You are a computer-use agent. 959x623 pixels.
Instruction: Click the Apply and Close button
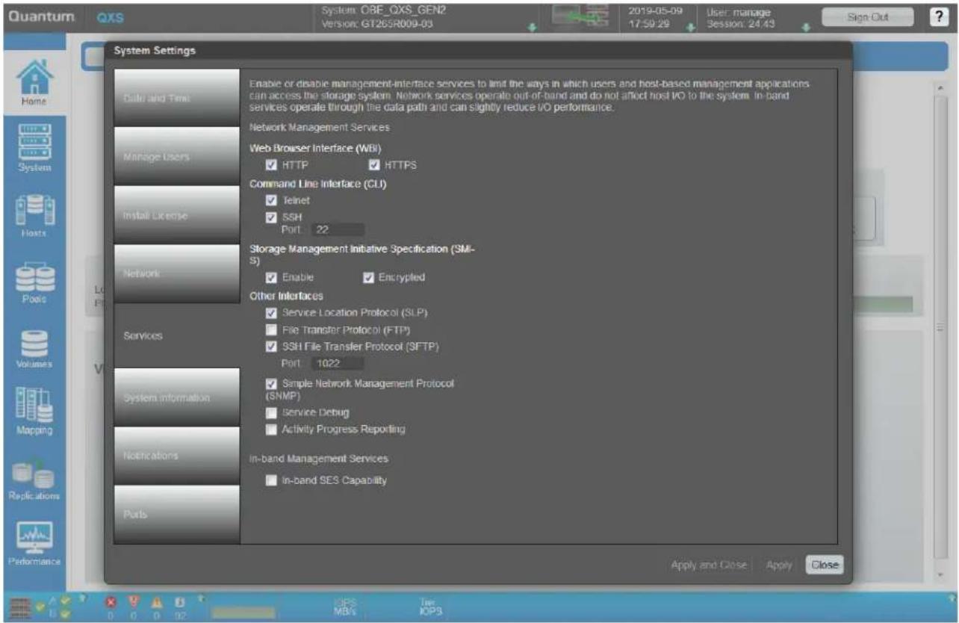point(709,565)
